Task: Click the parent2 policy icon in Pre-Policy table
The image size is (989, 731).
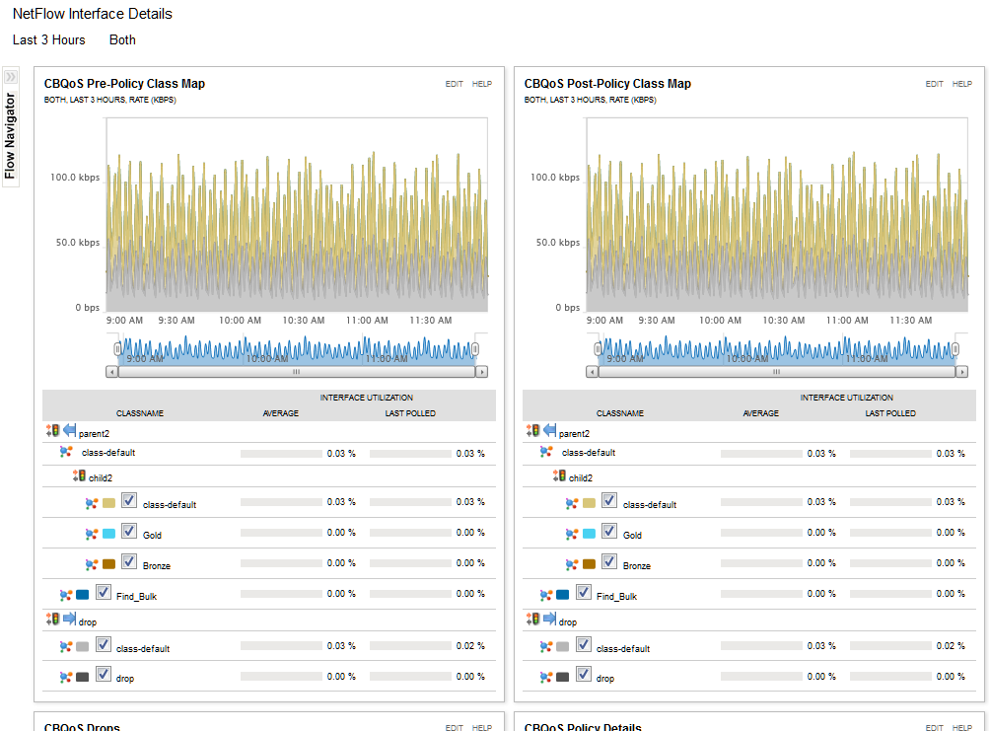Action: click(53, 430)
